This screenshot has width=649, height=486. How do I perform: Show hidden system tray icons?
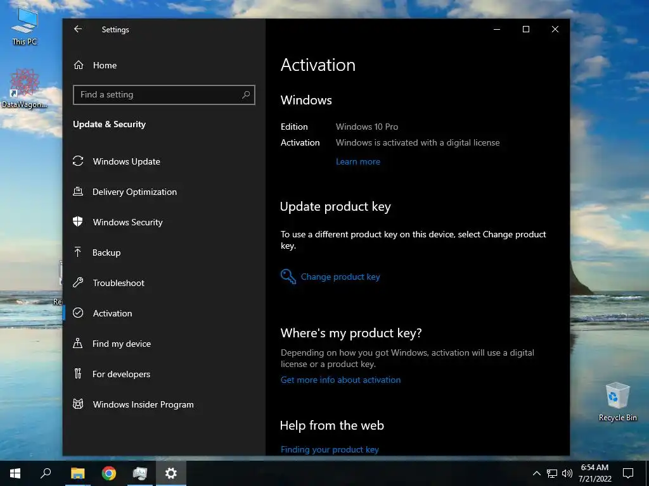536,473
